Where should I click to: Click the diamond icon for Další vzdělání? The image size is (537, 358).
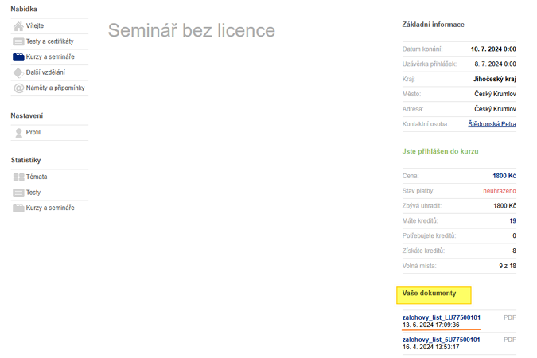pyautogui.click(x=19, y=72)
